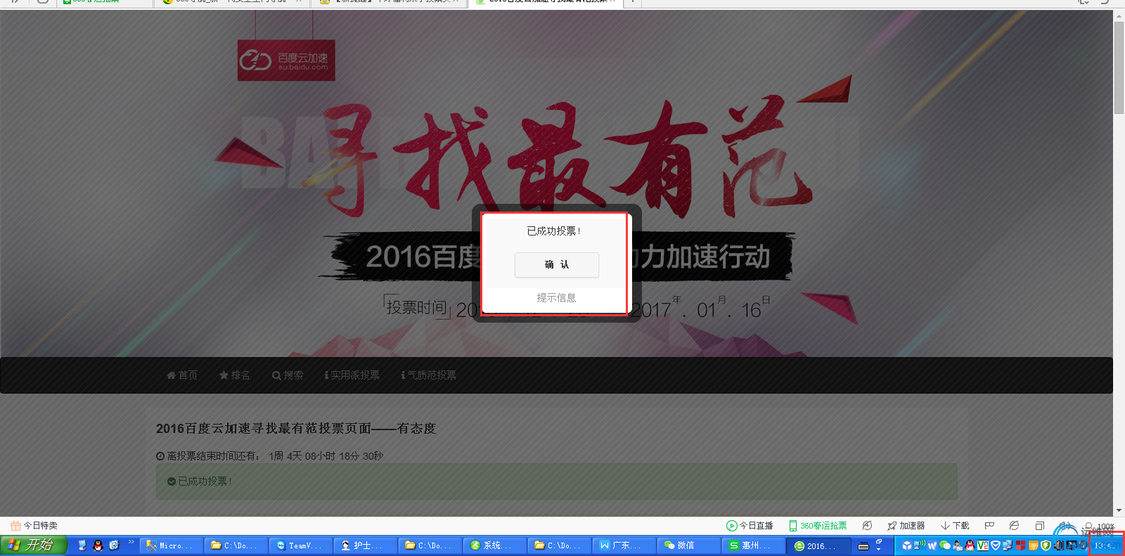Viewport: 1125px width, 556px height.
Task: Click the 2016百度云加速寻找最有范投票页面 heading
Action: pyautogui.click(x=296, y=429)
